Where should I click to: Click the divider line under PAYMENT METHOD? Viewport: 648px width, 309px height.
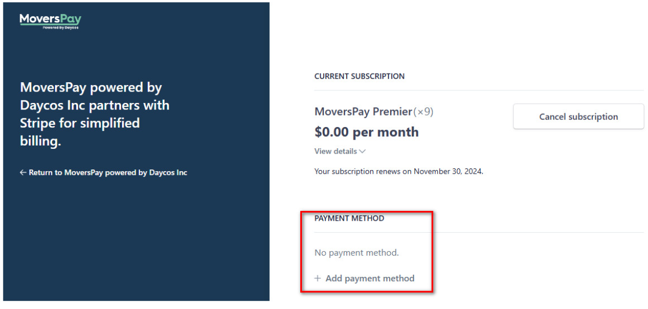point(479,232)
